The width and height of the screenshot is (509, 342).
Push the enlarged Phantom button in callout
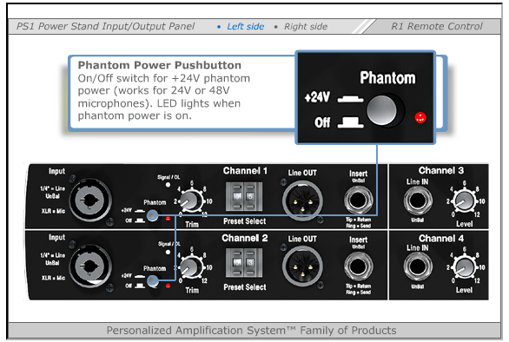click(x=382, y=110)
